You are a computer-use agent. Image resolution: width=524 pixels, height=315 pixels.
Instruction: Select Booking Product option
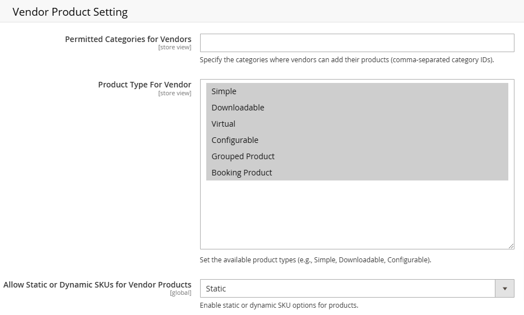point(357,173)
